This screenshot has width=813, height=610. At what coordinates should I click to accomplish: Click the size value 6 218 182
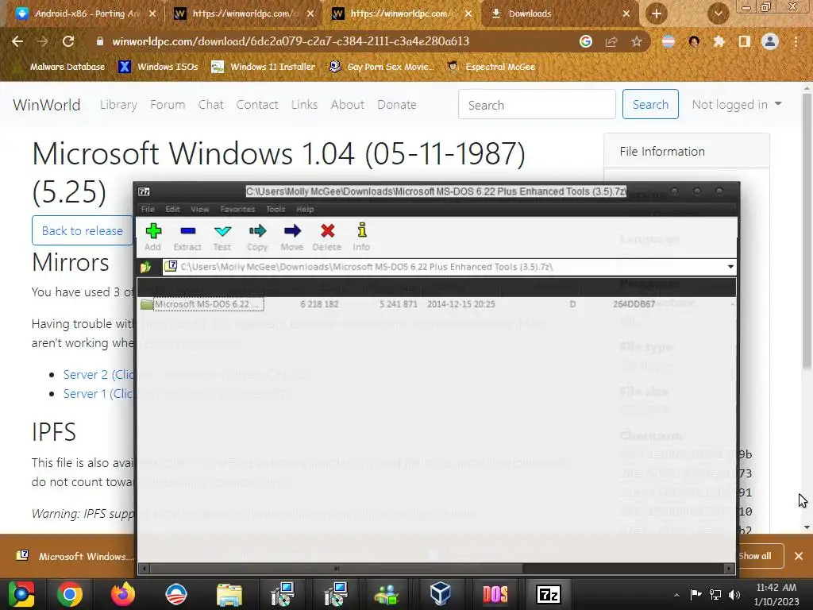pyautogui.click(x=319, y=304)
